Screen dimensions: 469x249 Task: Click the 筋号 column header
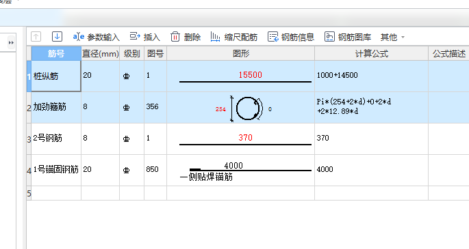click(56, 54)
